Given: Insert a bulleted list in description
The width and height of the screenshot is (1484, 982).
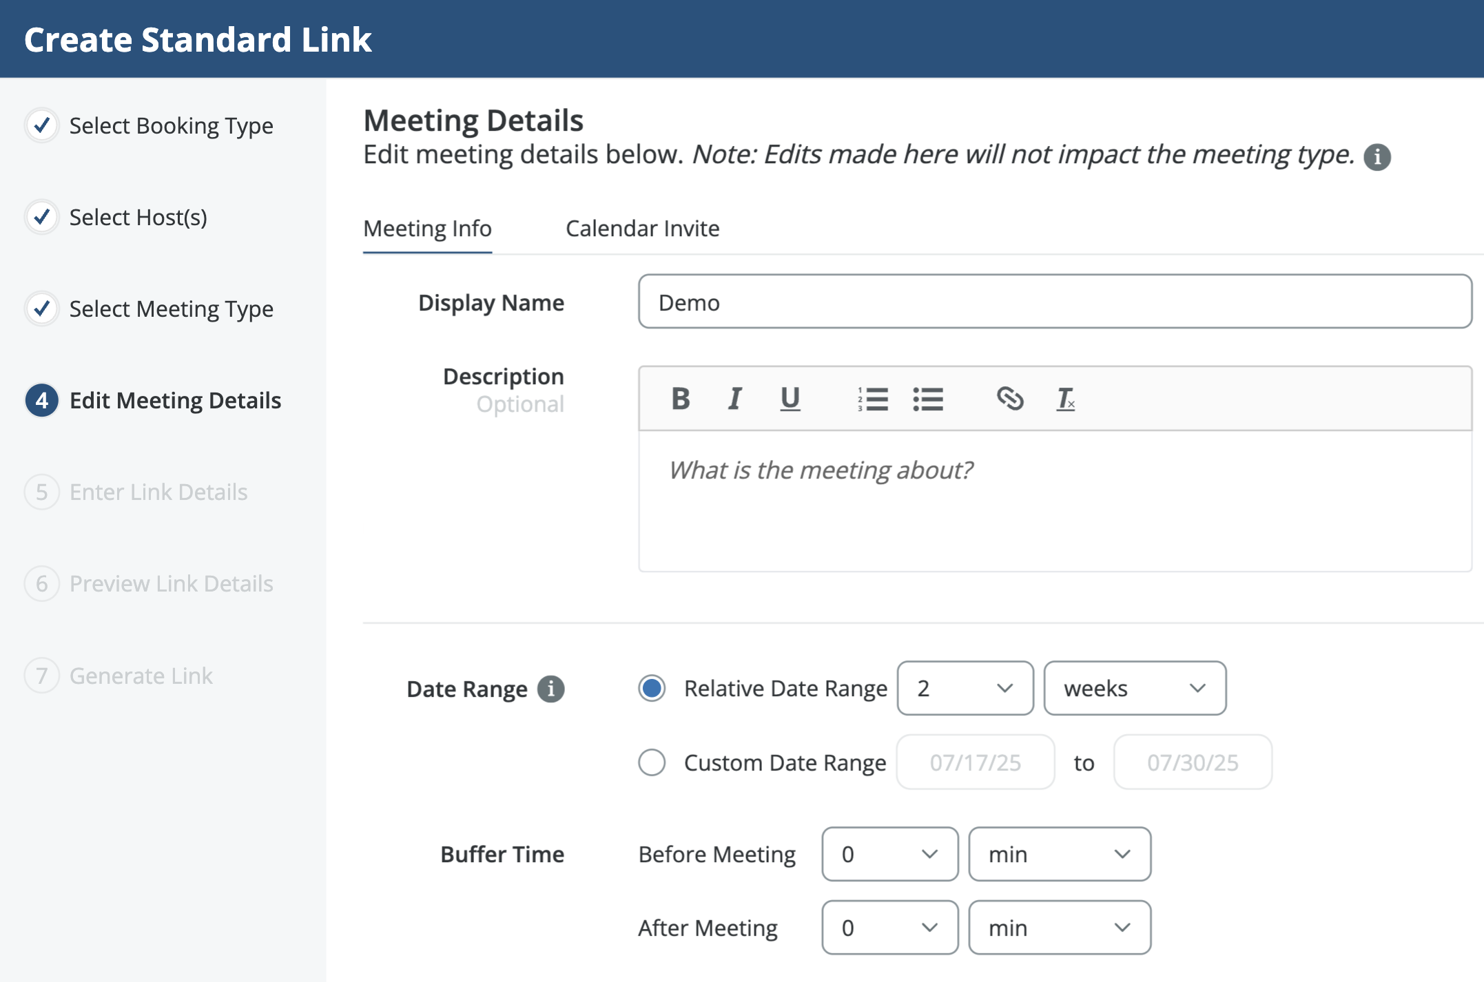Looking at the screenshot, I should pyautogui.click(x=927, y=399).
